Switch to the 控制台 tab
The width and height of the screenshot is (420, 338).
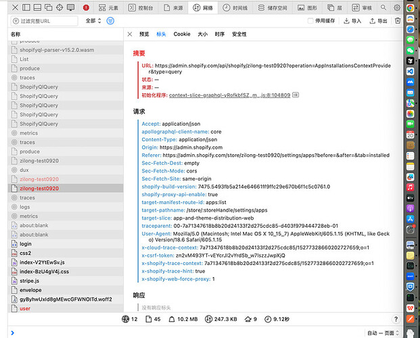(x=141, y=7)
